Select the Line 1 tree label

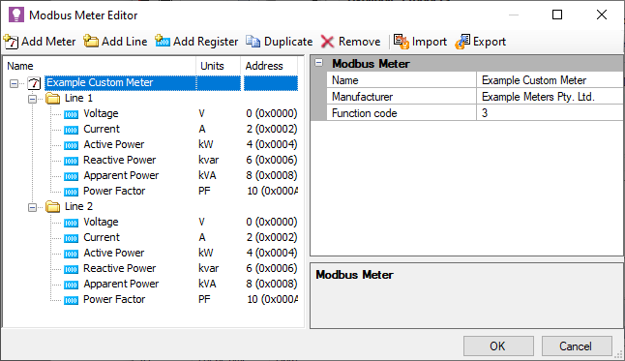78,98
